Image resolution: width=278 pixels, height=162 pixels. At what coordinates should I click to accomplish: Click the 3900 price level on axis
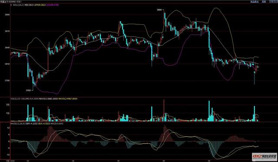point(7,15)
